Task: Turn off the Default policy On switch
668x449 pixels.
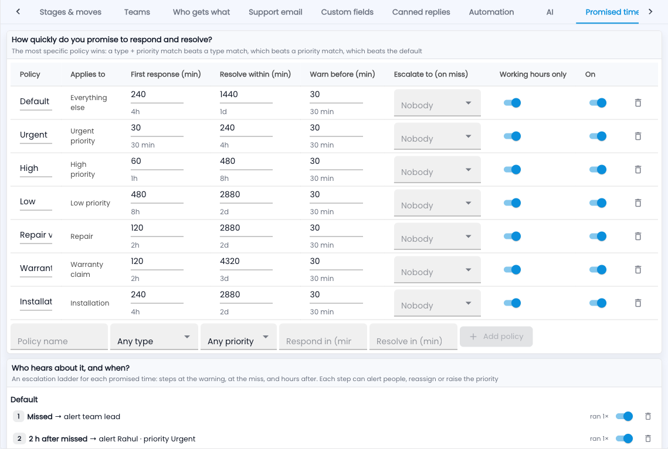Action: coord(598,103)
